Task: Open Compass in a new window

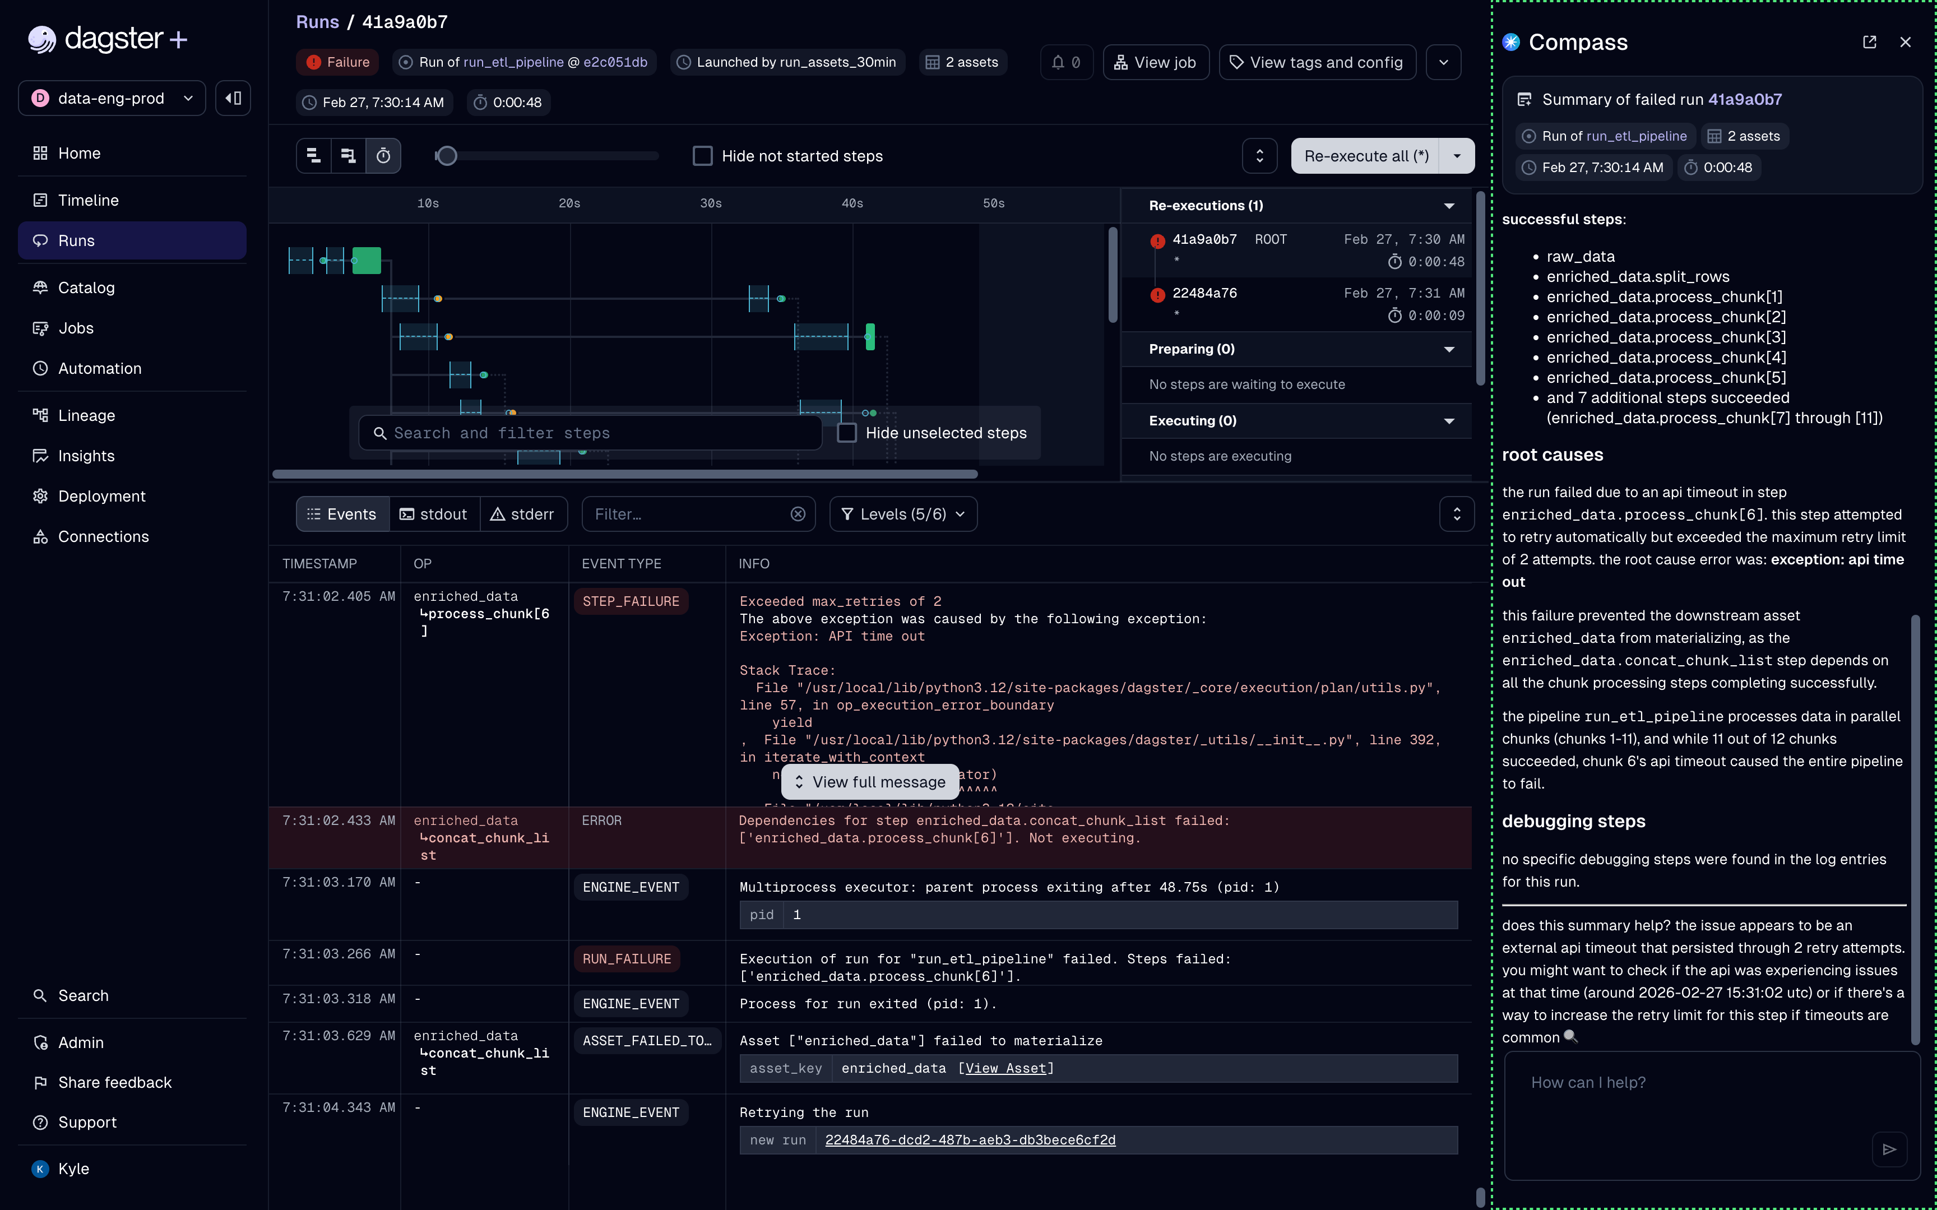Action: [x=1869, y=43]
